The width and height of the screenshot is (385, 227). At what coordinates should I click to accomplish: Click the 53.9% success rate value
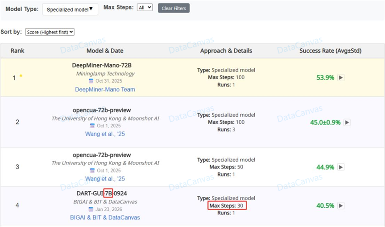tap(325, 78)
